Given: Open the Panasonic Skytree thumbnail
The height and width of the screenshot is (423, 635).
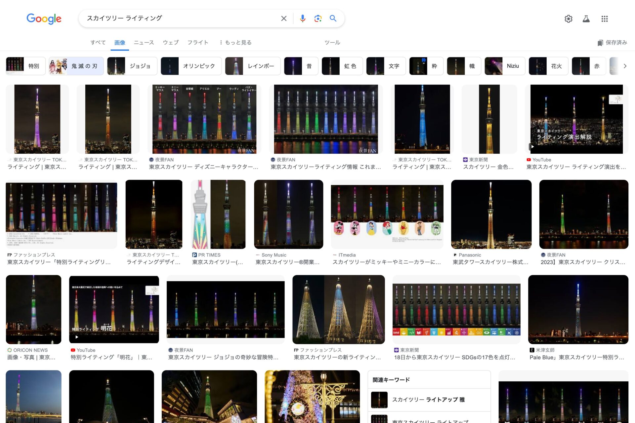Looking at the screenshot, I should [491, 214].
